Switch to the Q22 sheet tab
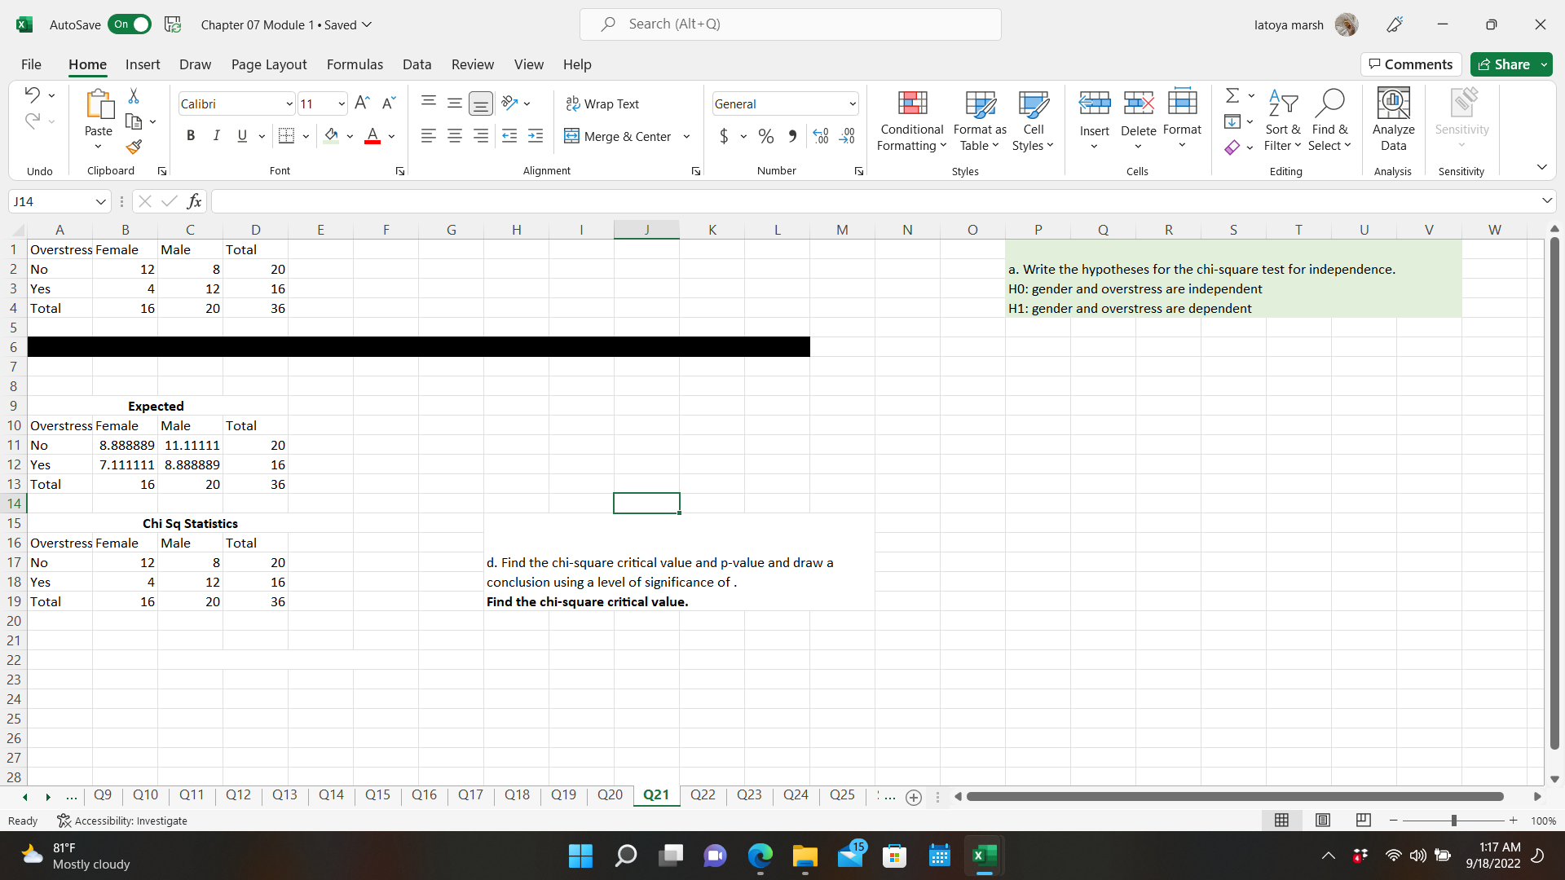This screenshot has width=1565, height=880. click(x=703, y=794)
